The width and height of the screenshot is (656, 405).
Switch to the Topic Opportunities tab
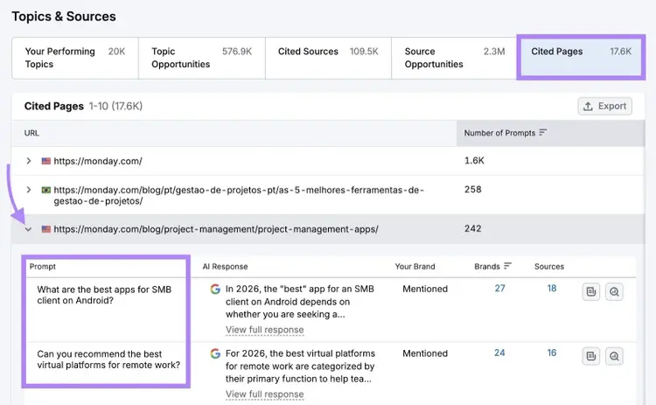(202, 58)
